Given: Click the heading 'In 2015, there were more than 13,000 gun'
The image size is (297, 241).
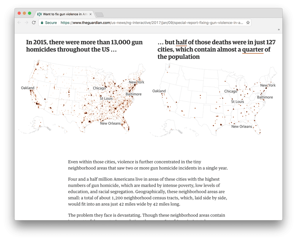Looking at the screenshot, I should click(84, 42).
